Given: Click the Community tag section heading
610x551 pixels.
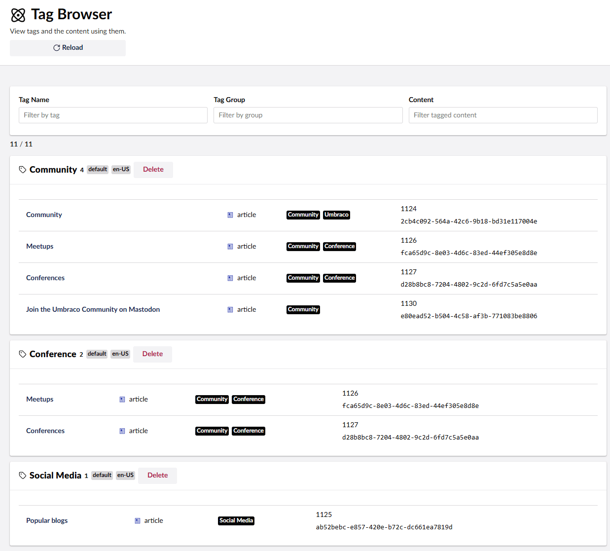Looking at the screenshot, I should [x=53, y=170].
